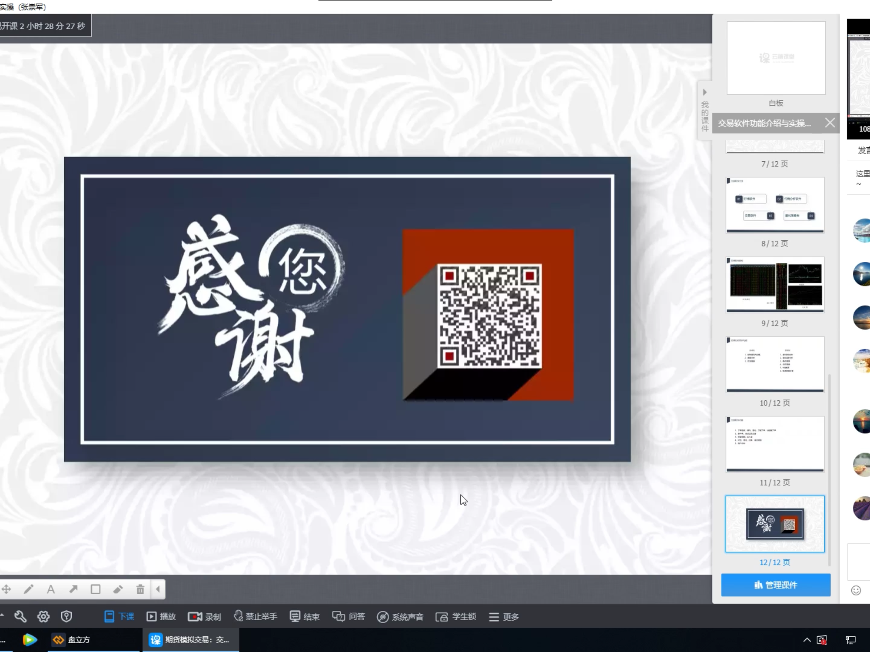Collapse the 我的课件 side panel arrow
870x652 pixels.
coord(705,92)
